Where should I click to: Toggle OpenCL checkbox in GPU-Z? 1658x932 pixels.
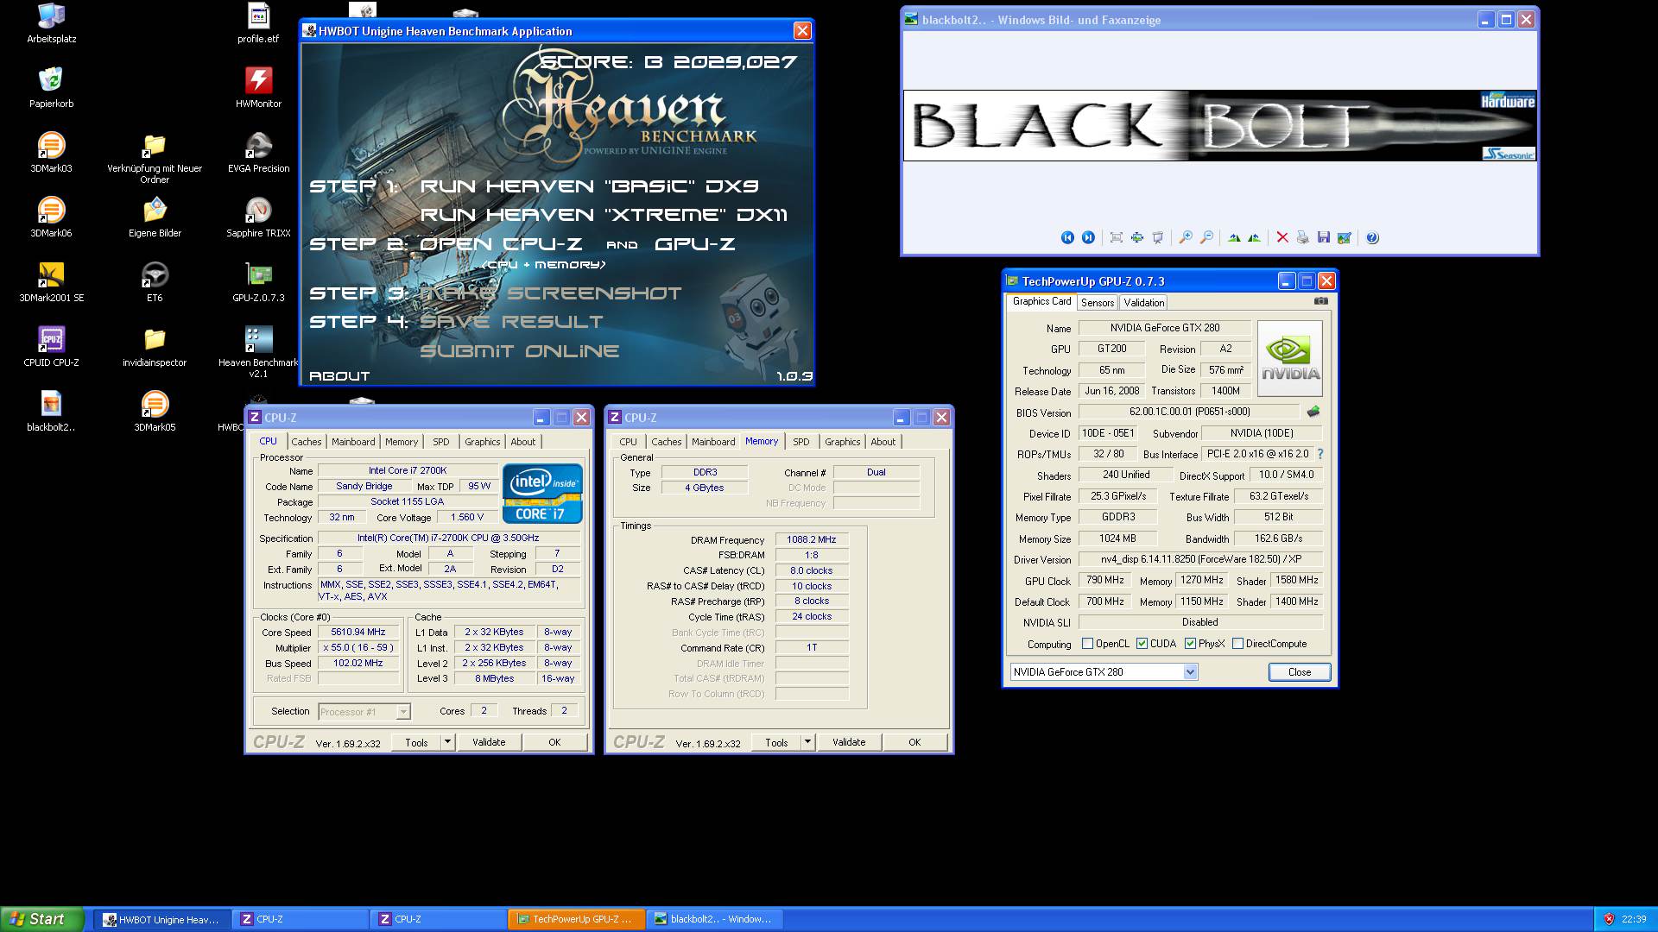pos(1088,644)
